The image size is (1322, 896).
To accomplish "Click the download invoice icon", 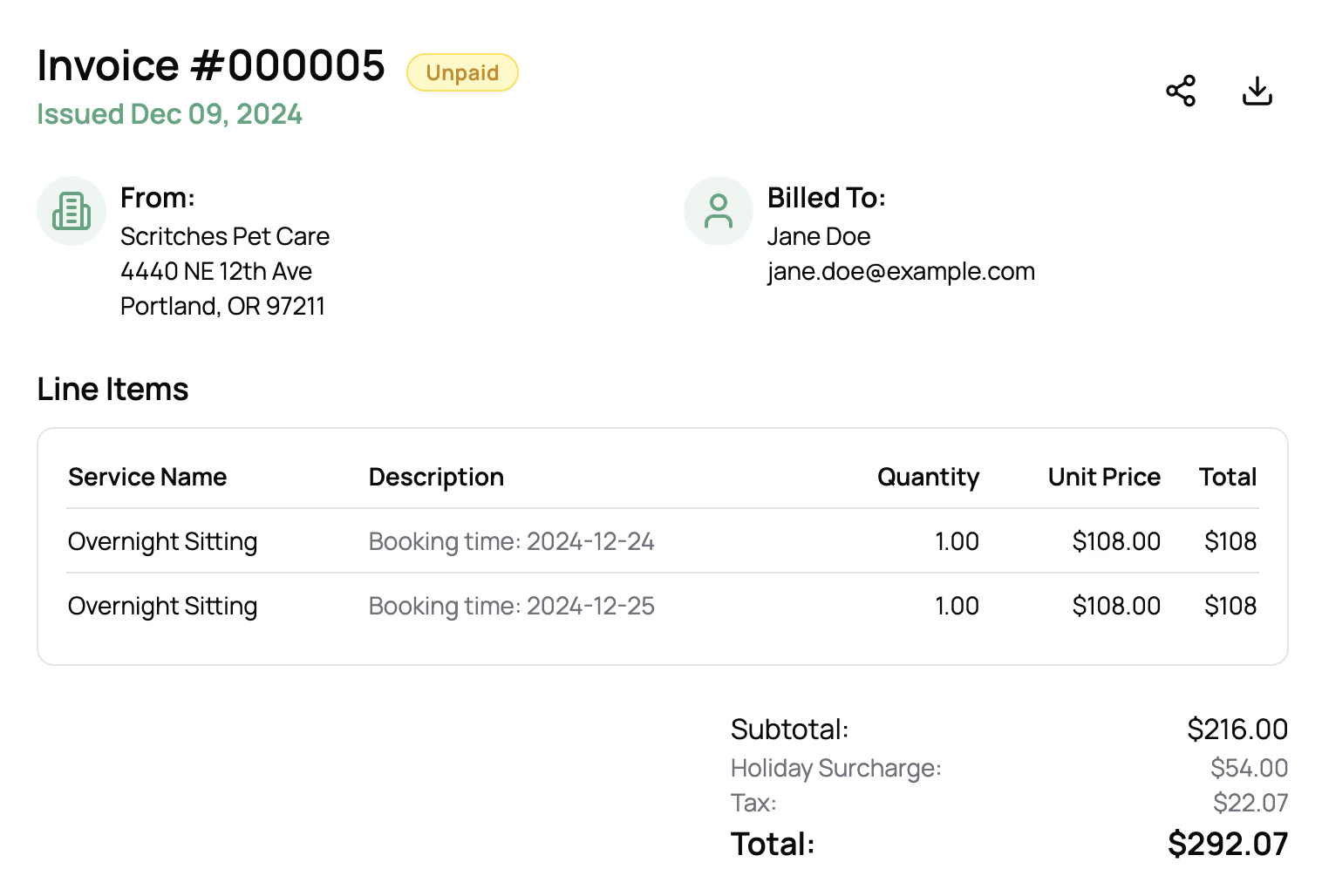I will click(1257, 92).
